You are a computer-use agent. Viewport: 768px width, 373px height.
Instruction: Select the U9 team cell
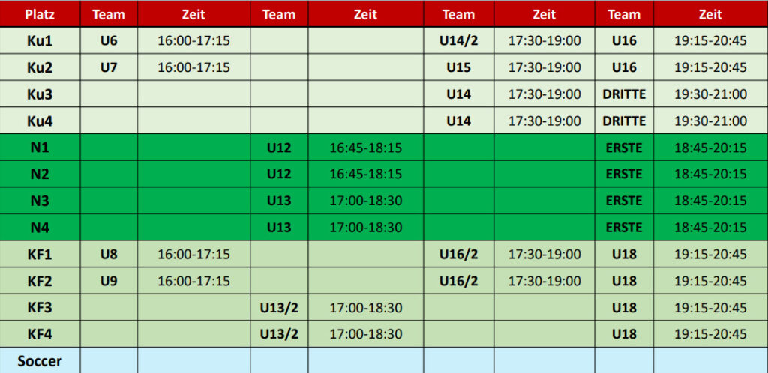pos(109,281)
